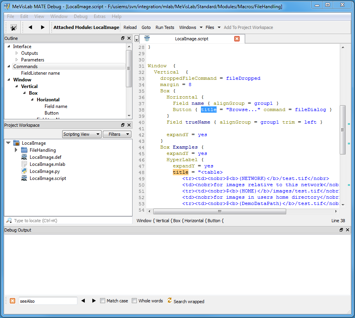The width and height of the screenshot is (355, 318).
Task: Expand the Outputs node in Outline
Action: click(17, 53)
